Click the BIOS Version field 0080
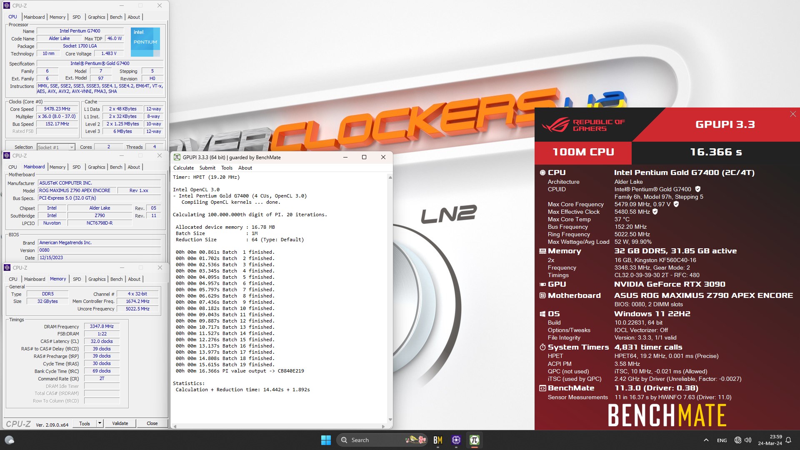Screen dimensions: 800x450 point(99,250)
